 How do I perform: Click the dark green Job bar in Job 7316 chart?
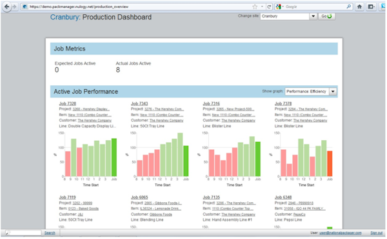[257, 159]
